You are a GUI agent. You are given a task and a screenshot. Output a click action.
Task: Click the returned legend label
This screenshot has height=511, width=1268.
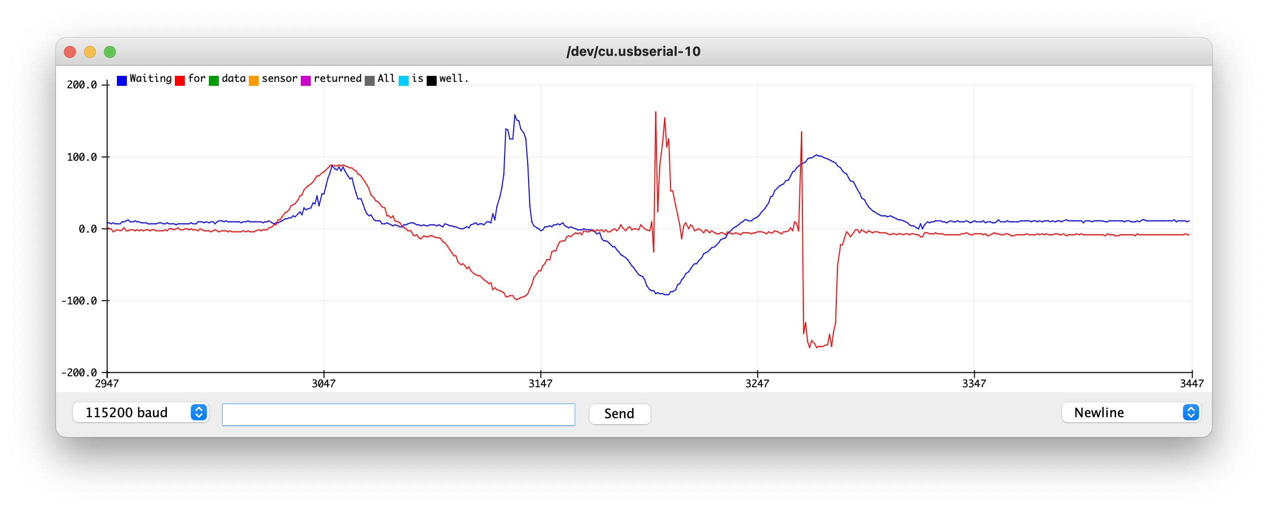(337, 78)
